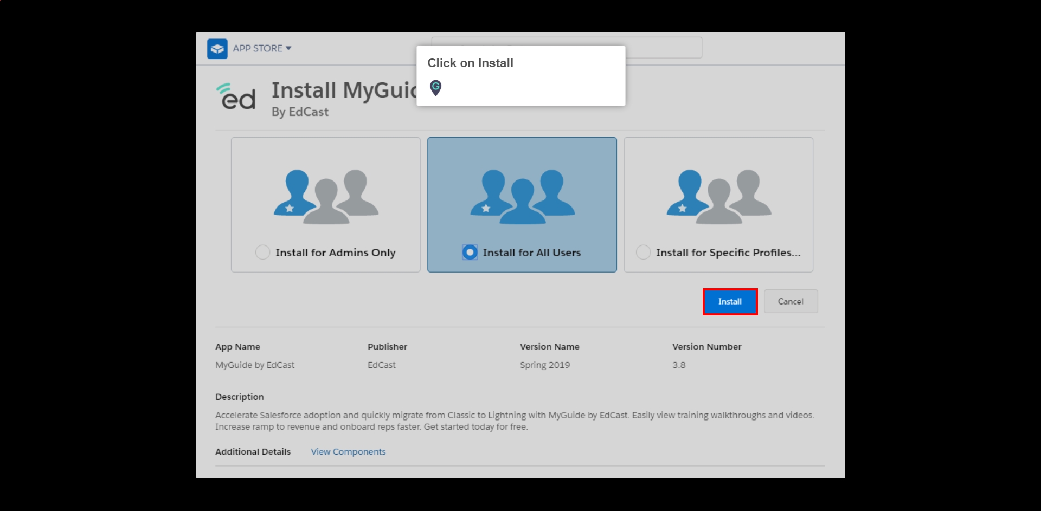Click the 'MyGuide by EdCast' app name value

coord(255,365)
